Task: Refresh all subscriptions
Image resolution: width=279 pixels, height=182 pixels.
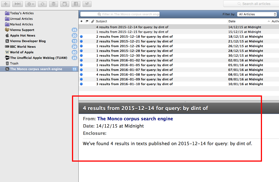Action: (x=42, y=4)
